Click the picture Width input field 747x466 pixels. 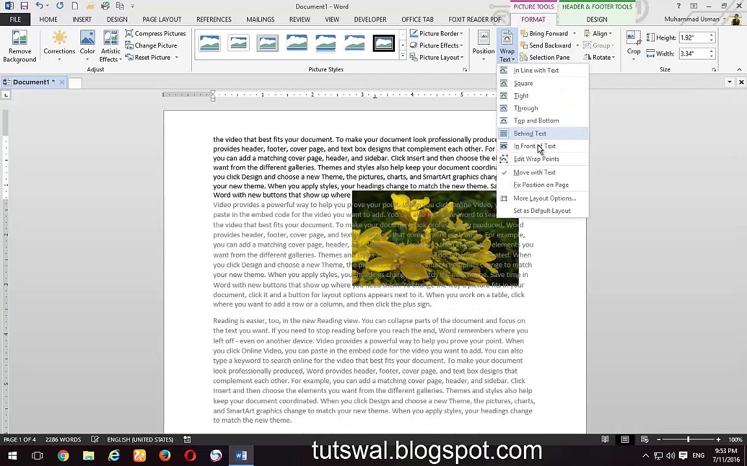point(693,53)
